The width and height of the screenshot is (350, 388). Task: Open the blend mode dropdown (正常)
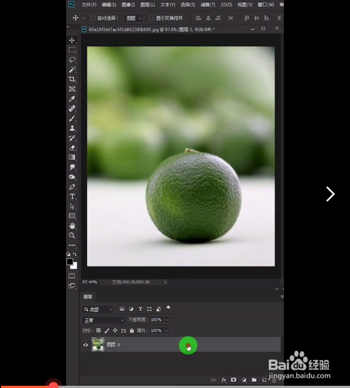click(103, 320)
